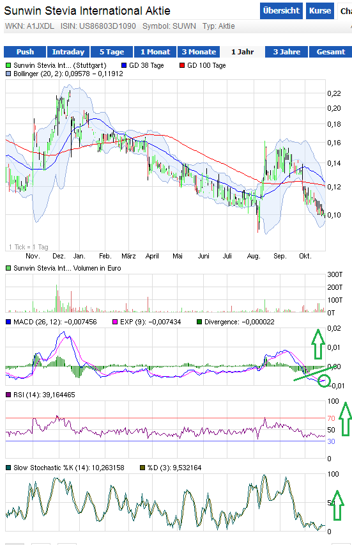This screenshot has width=352, height=545.
Task: Click the Typ: Aktie text
Action: (x=218, y=26)
